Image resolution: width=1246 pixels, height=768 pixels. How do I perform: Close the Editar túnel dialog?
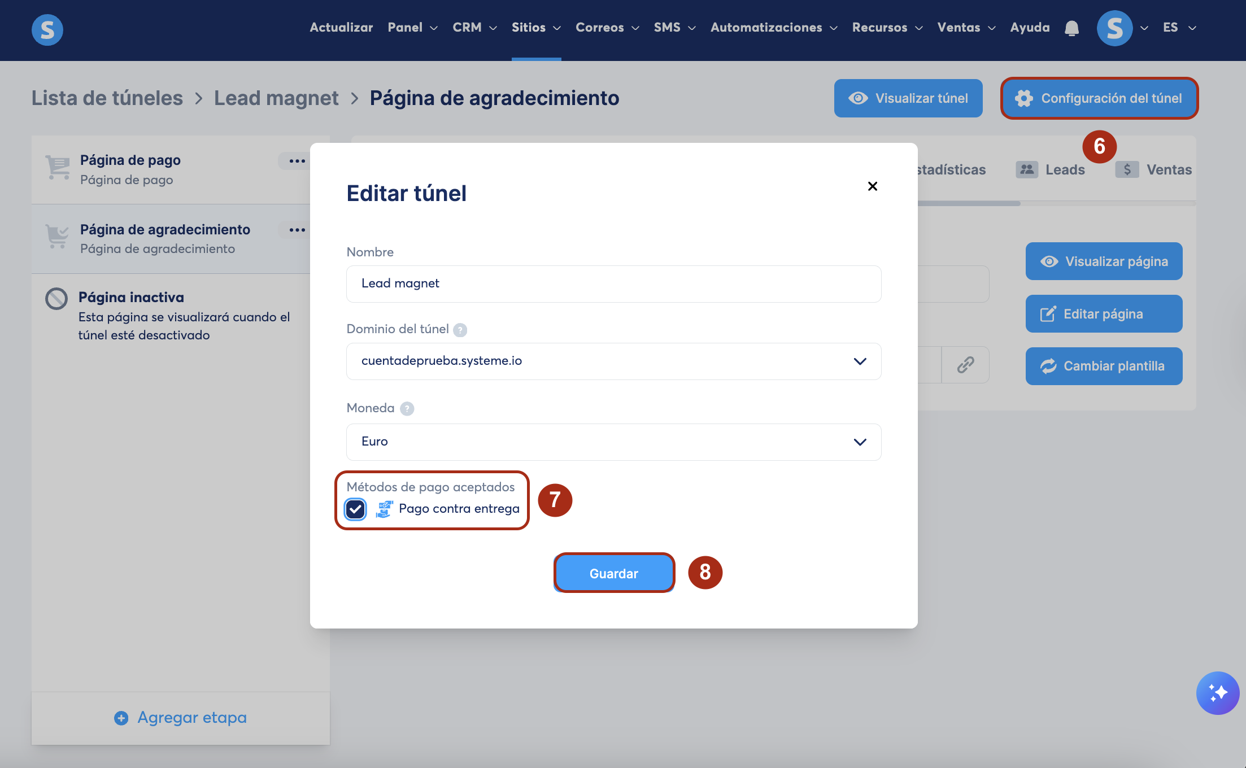(x=872, y=186)
